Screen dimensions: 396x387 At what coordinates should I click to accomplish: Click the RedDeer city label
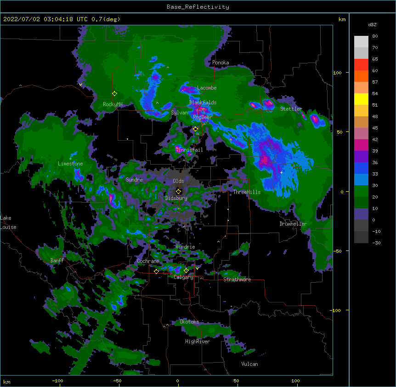click(x=202, y=117)
